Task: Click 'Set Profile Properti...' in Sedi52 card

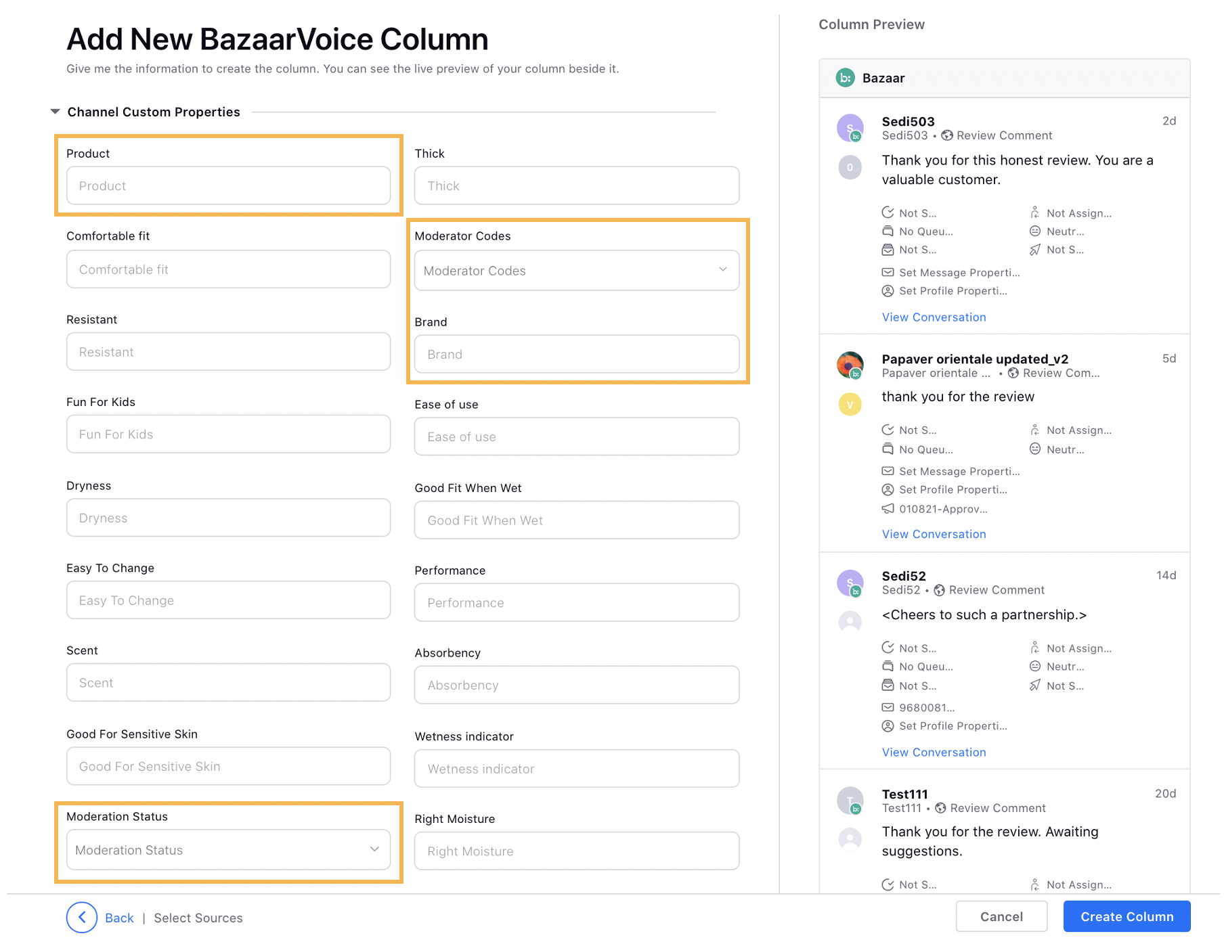Action: (953, 726)
